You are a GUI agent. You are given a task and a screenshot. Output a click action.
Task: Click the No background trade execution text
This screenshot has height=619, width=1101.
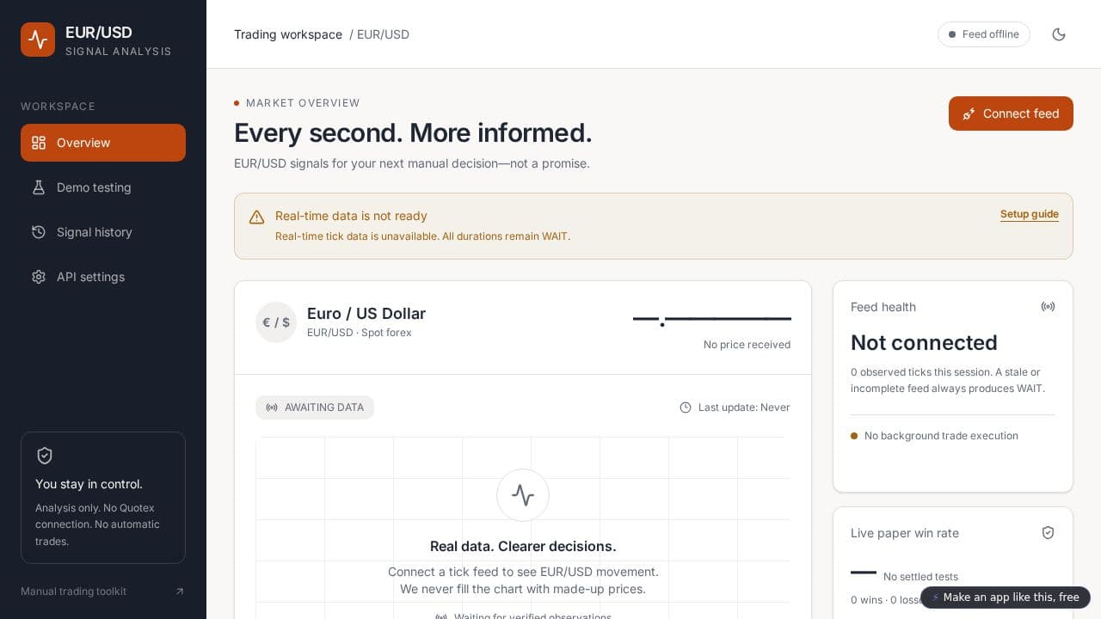(x=941, y=436)
